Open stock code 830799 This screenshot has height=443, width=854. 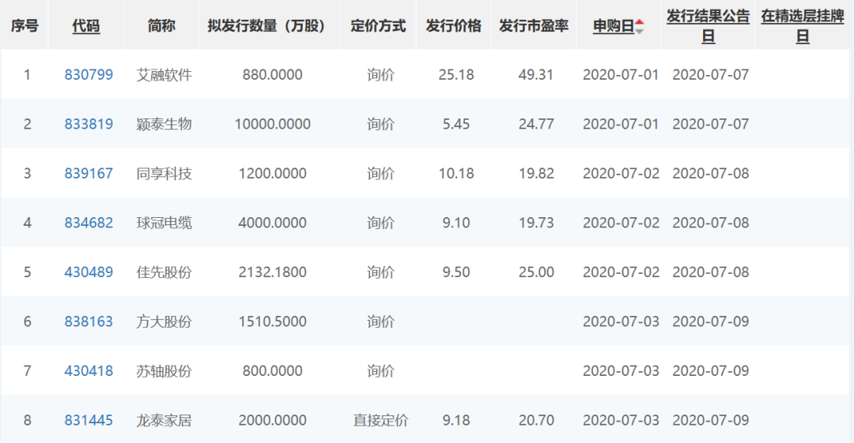coord(89,74)
